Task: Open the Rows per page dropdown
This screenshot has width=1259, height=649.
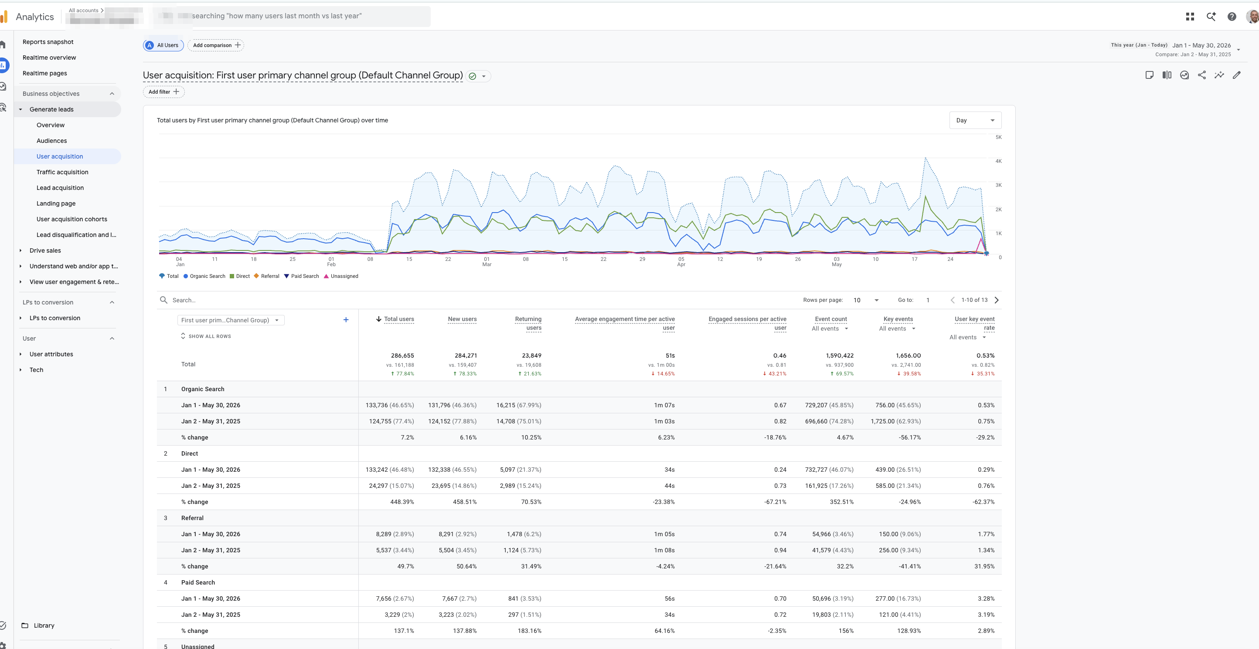Action: [x=866, y=301]
